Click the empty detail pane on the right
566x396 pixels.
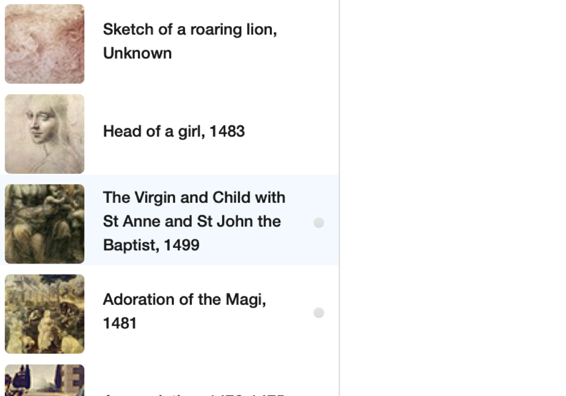453,198
